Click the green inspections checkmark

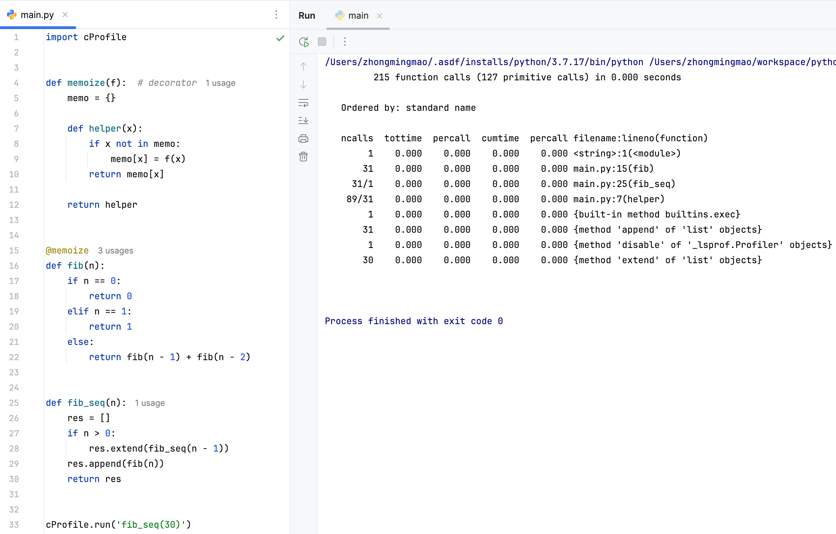pyautogui.click(x=280, y=38)
